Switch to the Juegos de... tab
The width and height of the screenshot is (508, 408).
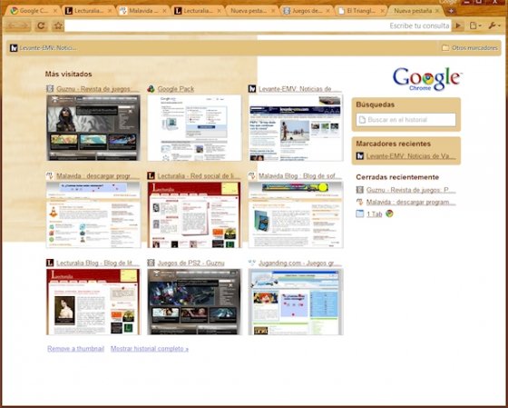pos(307,11)
